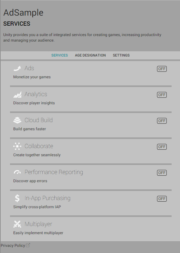Click the SERVICES page heading
The width and height of the screenshot is (180, 253).
pos(17,24)
